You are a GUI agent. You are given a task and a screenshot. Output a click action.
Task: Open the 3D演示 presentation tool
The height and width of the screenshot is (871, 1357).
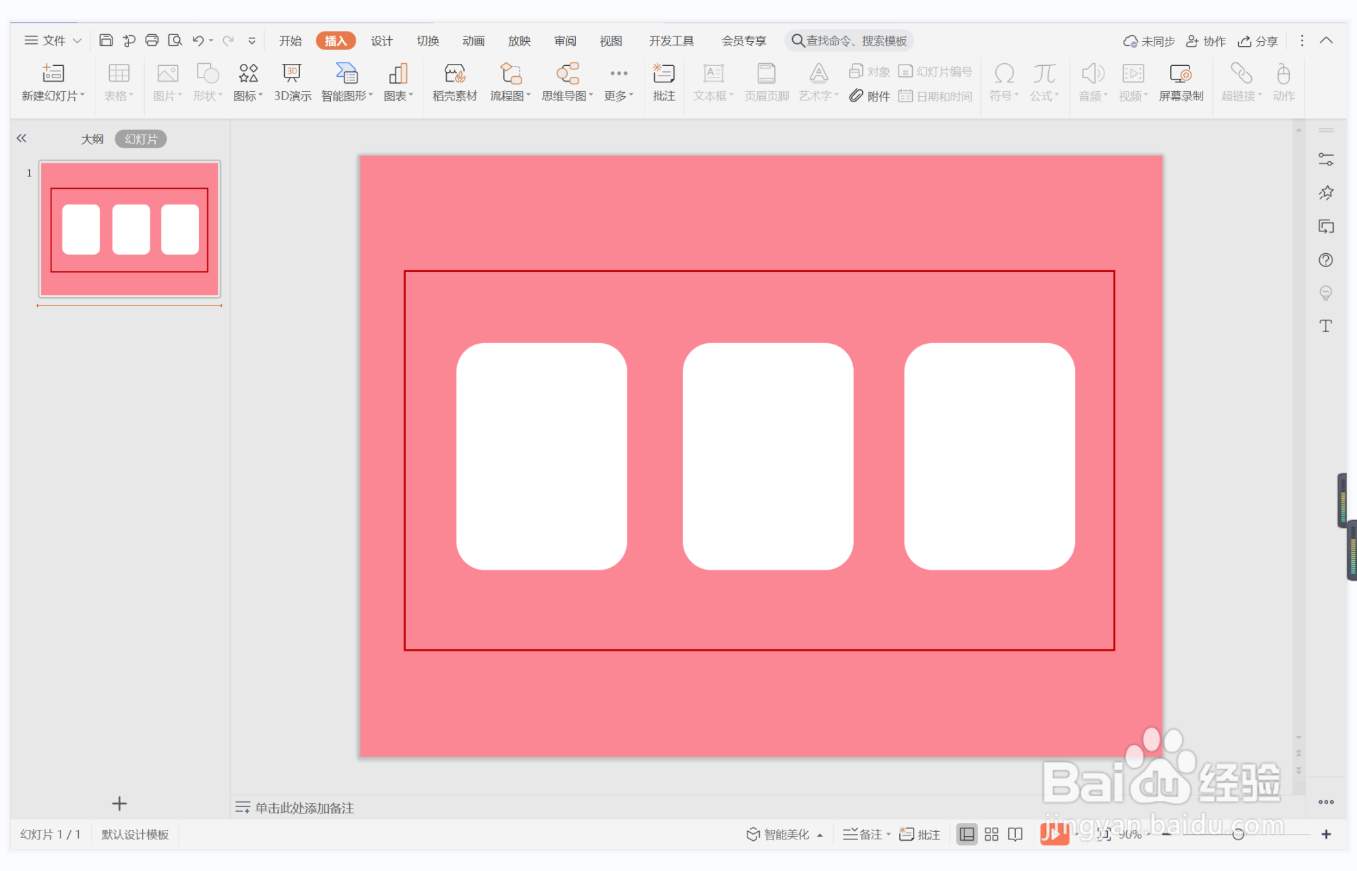point(292,82)
